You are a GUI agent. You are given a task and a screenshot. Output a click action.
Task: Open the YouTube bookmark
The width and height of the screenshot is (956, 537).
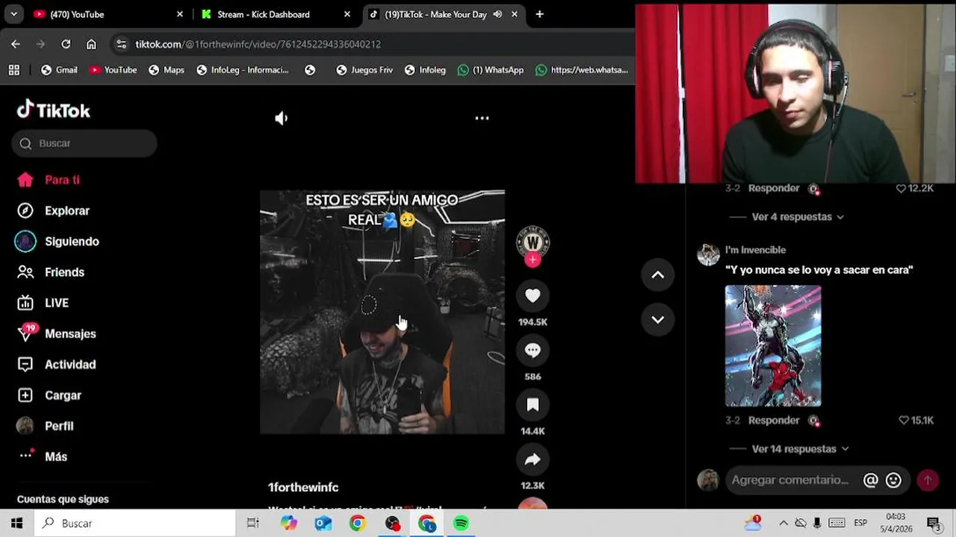point(113,70)
